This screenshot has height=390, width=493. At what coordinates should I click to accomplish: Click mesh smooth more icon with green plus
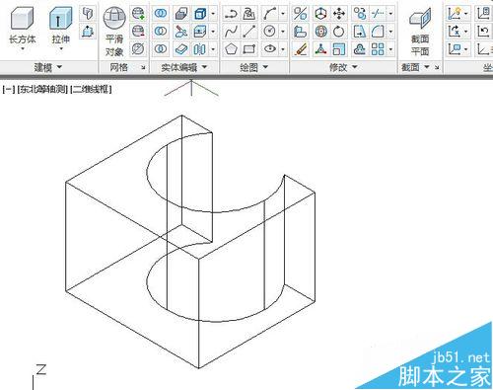coord(138,14)
